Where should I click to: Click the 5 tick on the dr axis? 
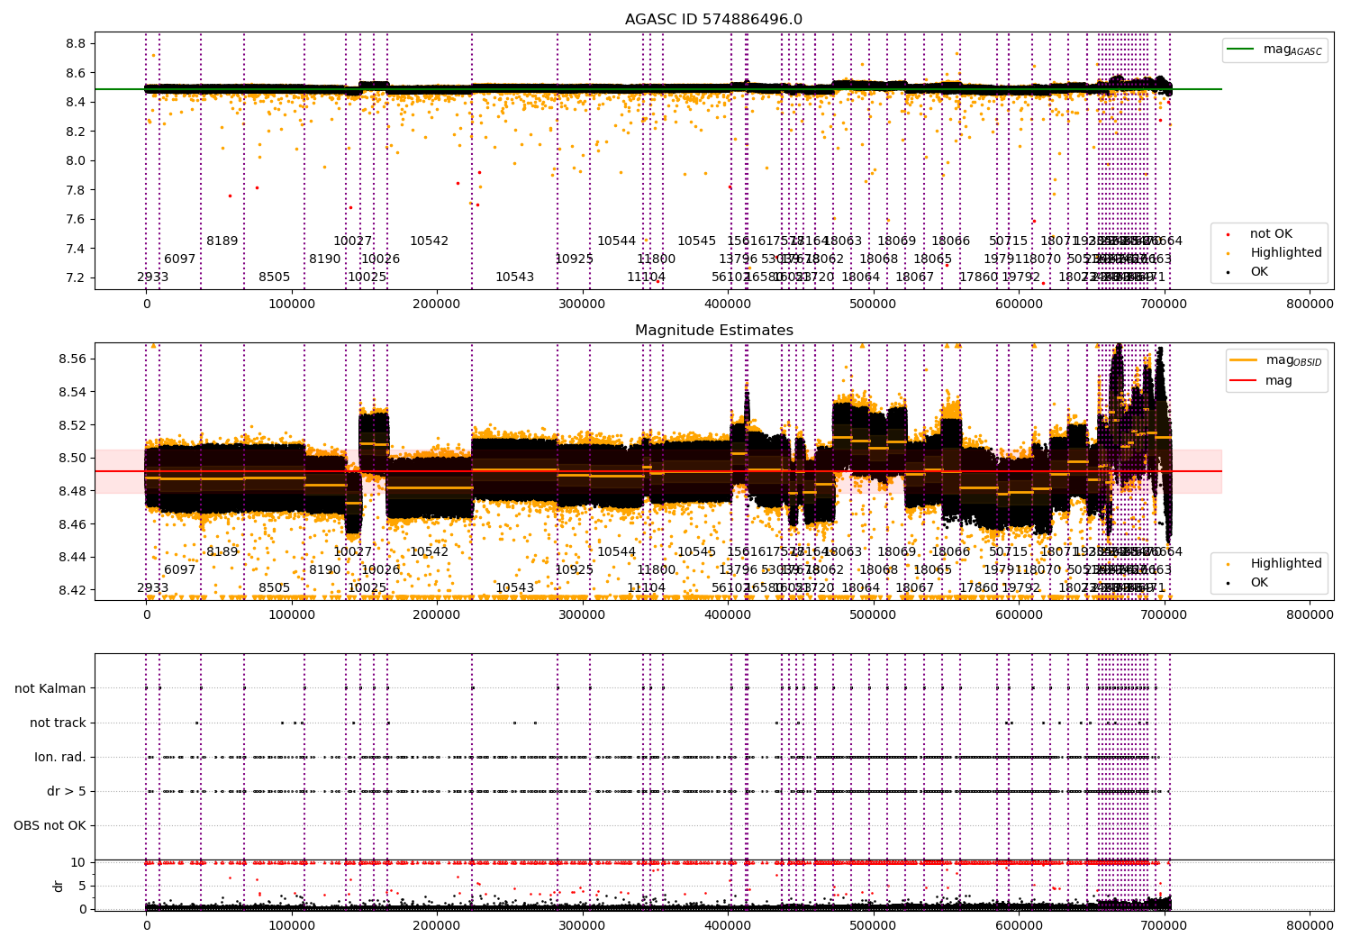click(83, 886)
